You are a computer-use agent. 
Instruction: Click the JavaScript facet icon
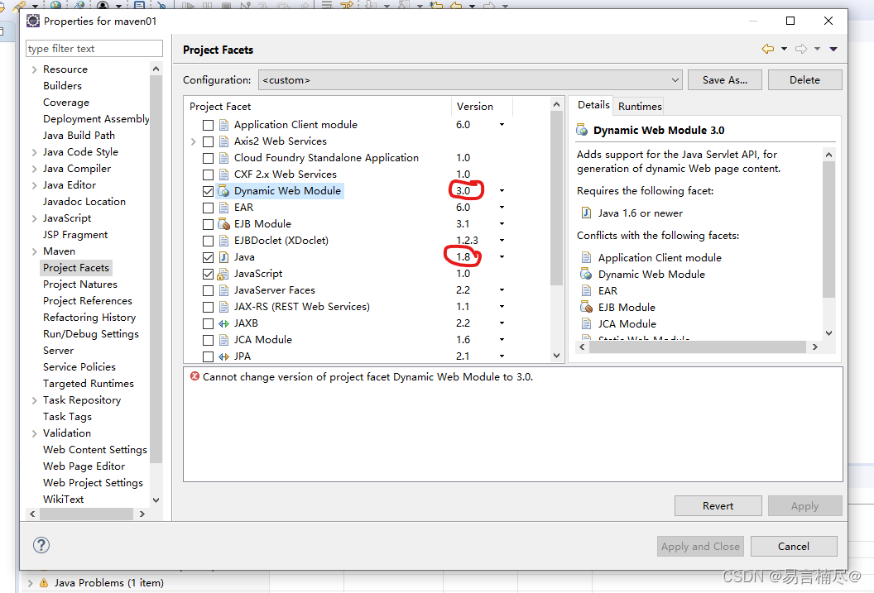(x=223, y=274)
